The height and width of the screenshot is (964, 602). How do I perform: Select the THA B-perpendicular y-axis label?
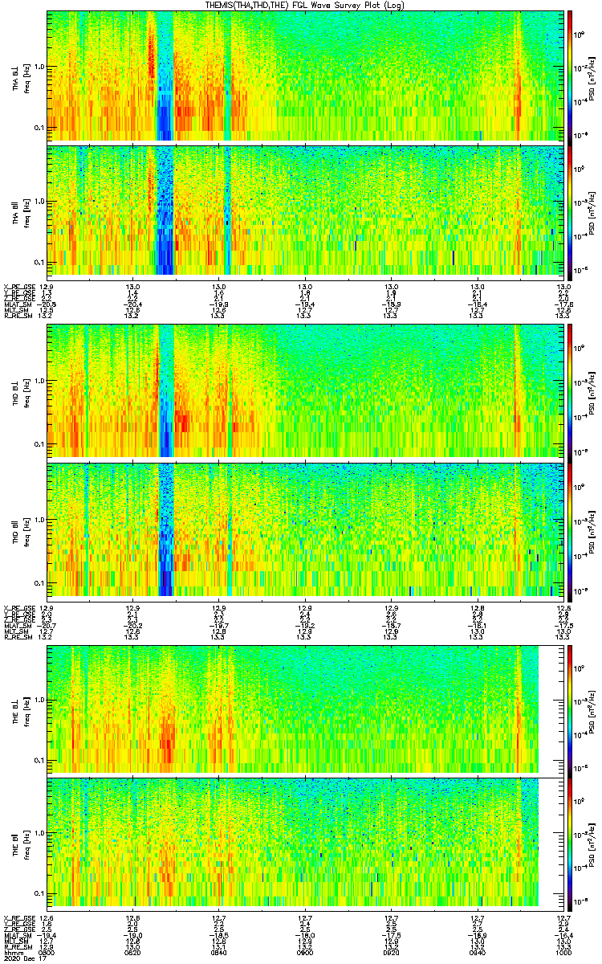[16, 80]
